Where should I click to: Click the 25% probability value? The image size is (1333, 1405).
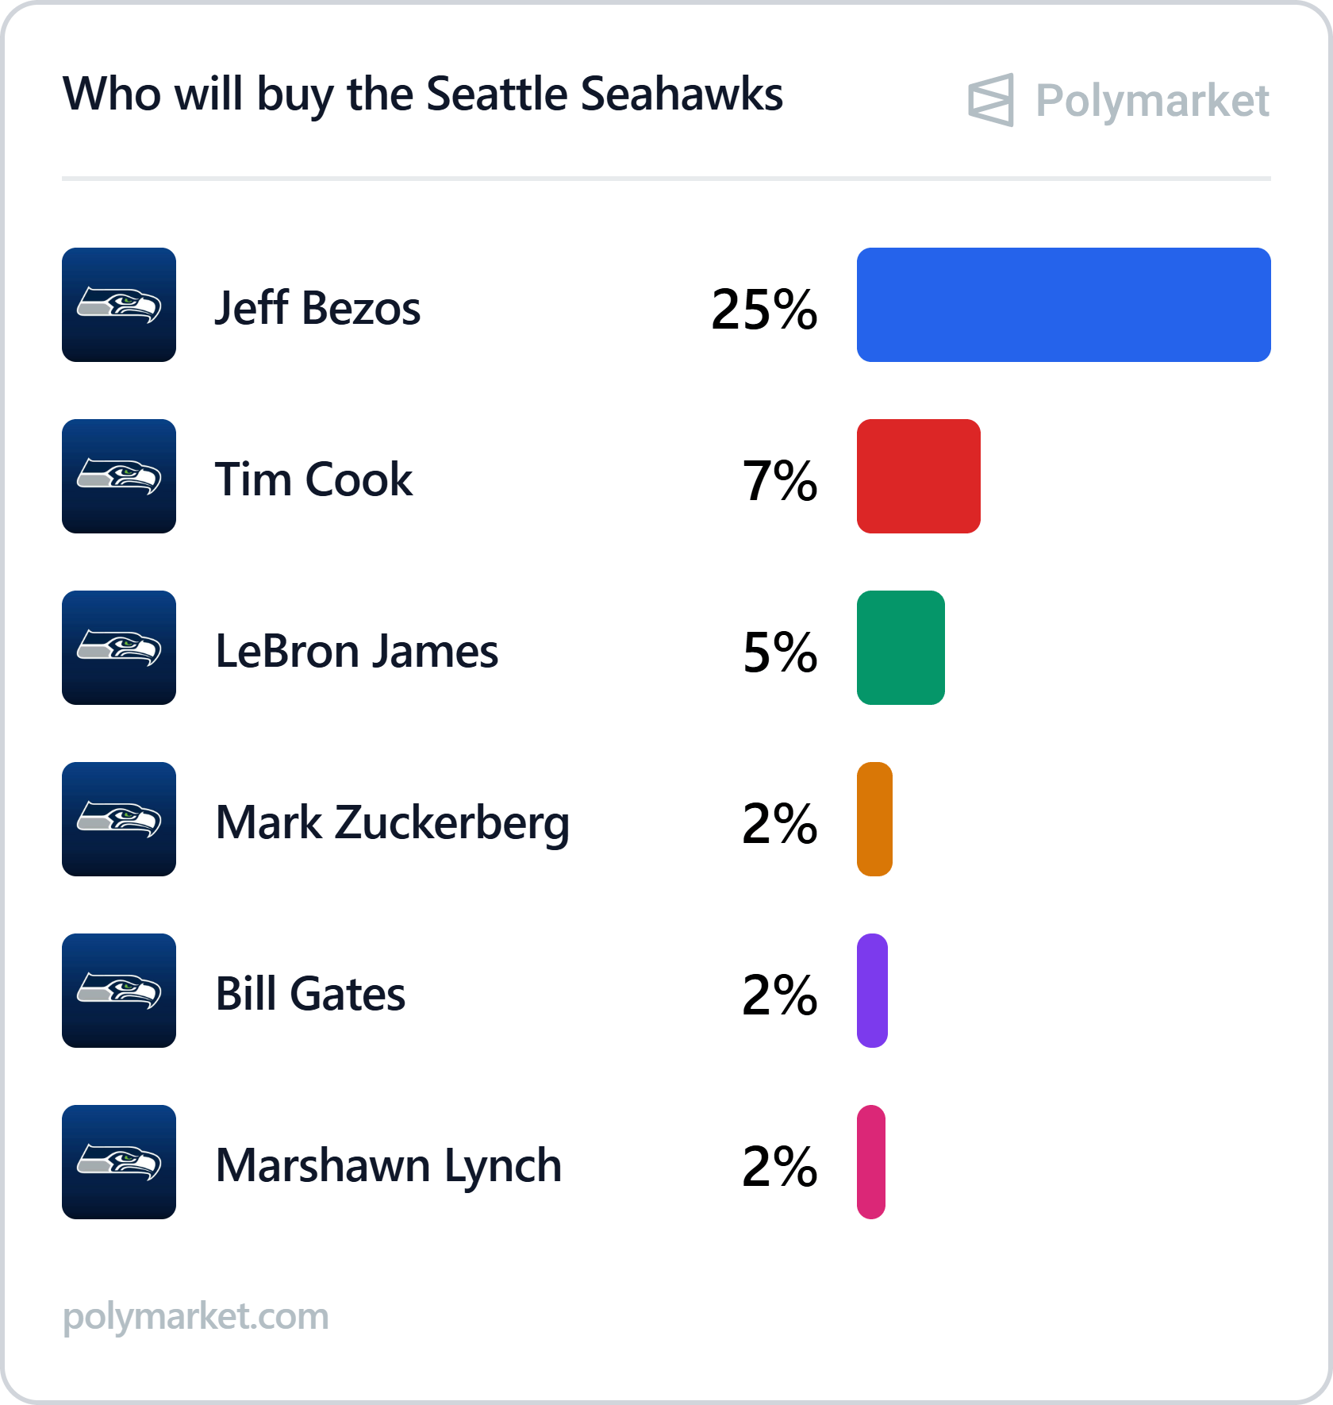(764, 309)
